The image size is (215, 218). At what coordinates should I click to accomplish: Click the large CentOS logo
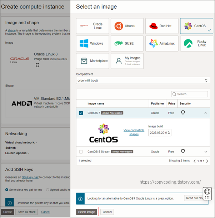[x=104, y=133]
